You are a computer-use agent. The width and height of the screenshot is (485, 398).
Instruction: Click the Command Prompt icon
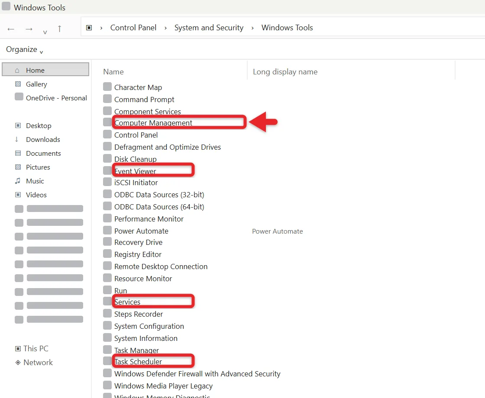pos(107,99)
